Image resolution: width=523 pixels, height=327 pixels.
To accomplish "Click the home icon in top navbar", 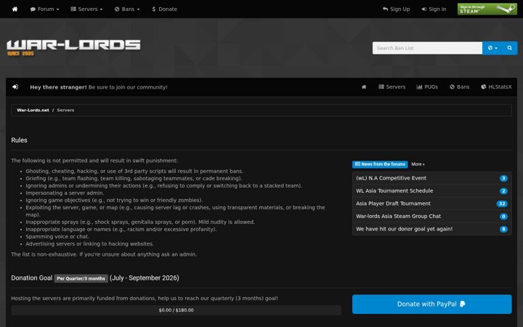I will 15,9.
